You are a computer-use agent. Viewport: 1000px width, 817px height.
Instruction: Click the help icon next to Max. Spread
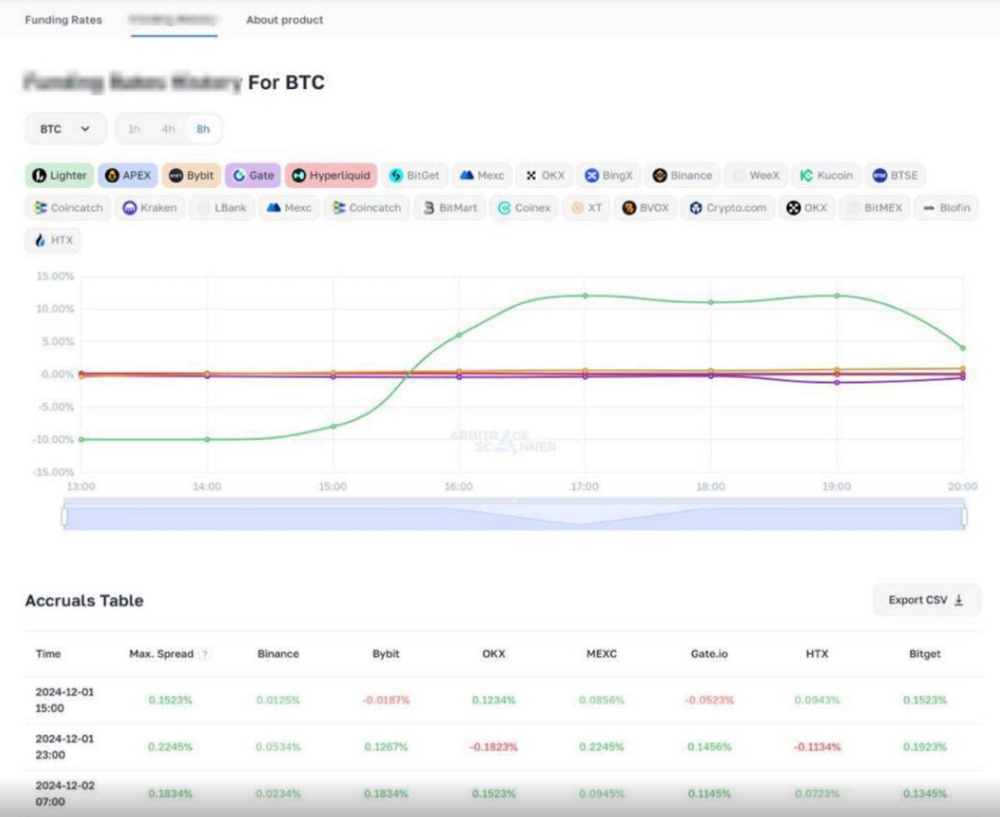click(204, 655)
